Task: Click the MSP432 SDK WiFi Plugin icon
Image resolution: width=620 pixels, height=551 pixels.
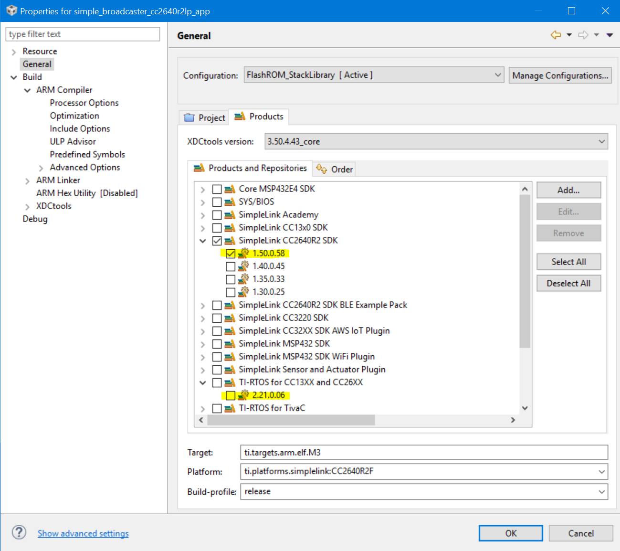Action: pyautogui.click(x=230, y=357)
